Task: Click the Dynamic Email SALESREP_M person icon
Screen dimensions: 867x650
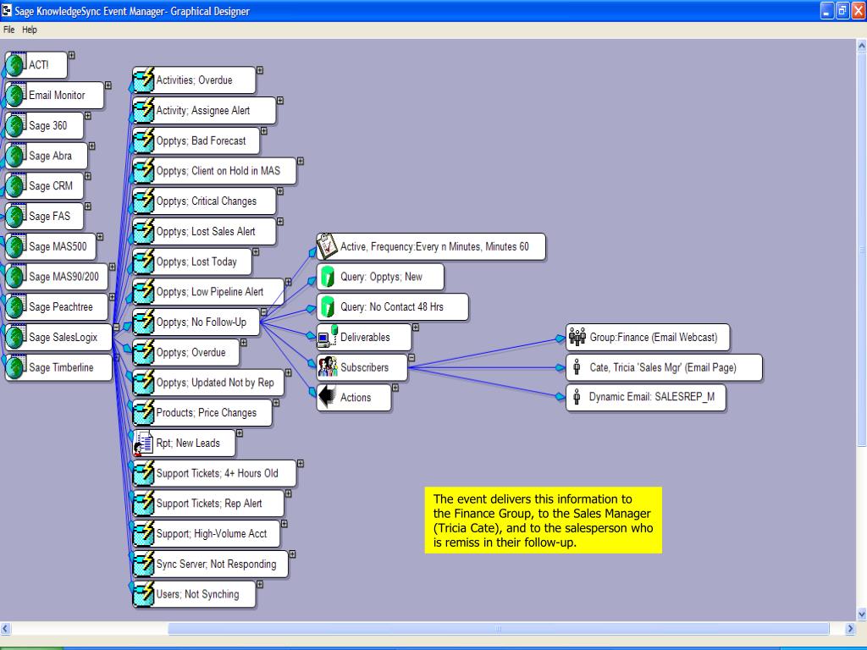Action: (577, 397)
